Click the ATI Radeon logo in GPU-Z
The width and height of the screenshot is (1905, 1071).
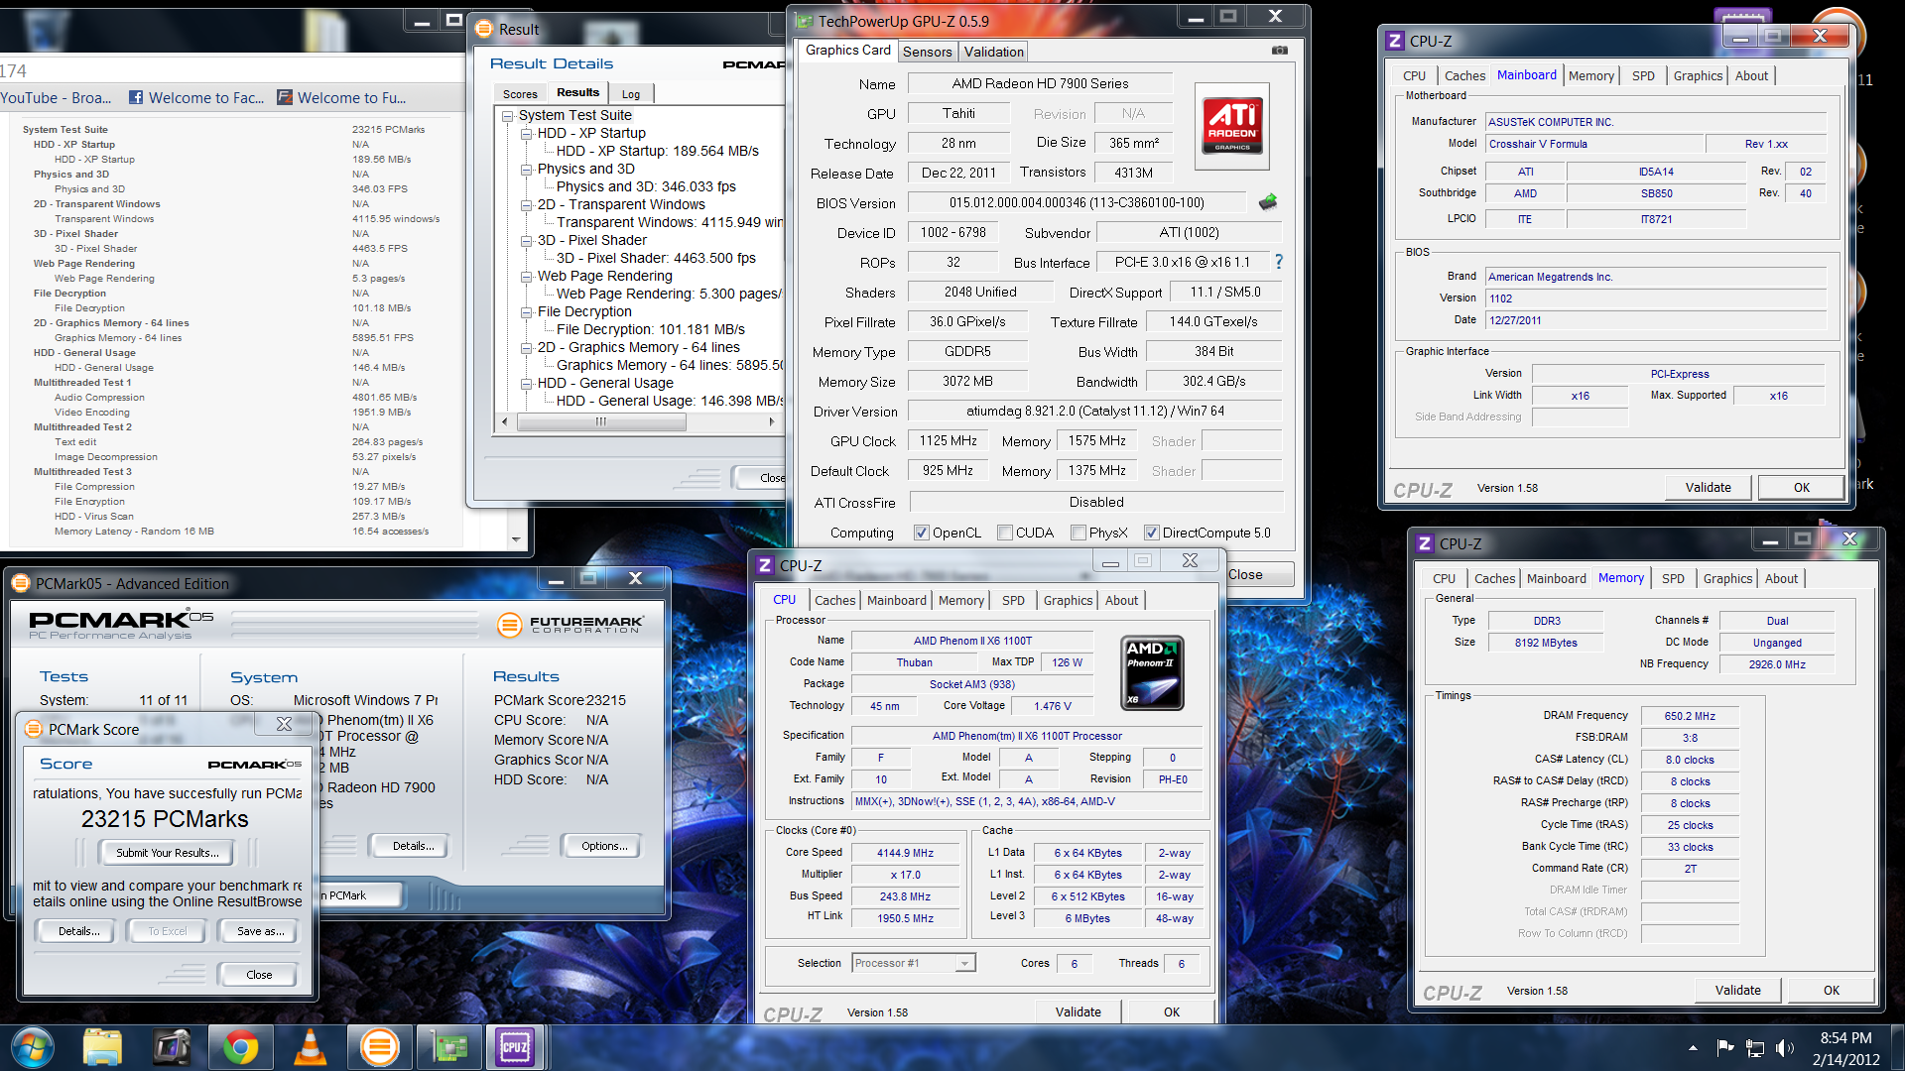(1232, 127)
